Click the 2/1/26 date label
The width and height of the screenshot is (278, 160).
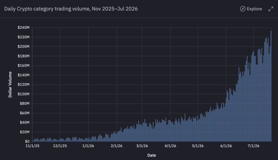point(117,146)
